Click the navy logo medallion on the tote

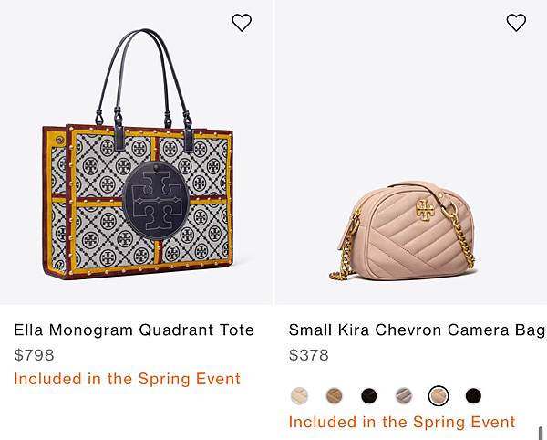click(x=156, y=200)
